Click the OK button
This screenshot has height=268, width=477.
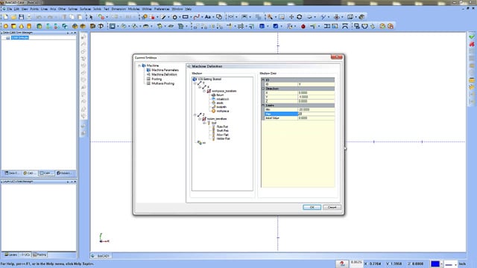(x=312, y=207)
